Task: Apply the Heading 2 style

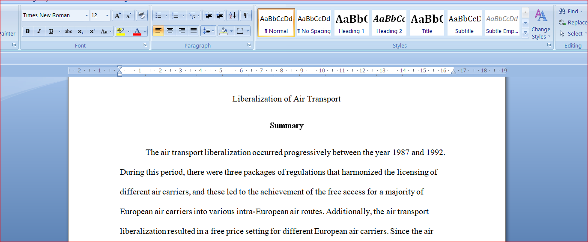Action: [x=389, y=23]
